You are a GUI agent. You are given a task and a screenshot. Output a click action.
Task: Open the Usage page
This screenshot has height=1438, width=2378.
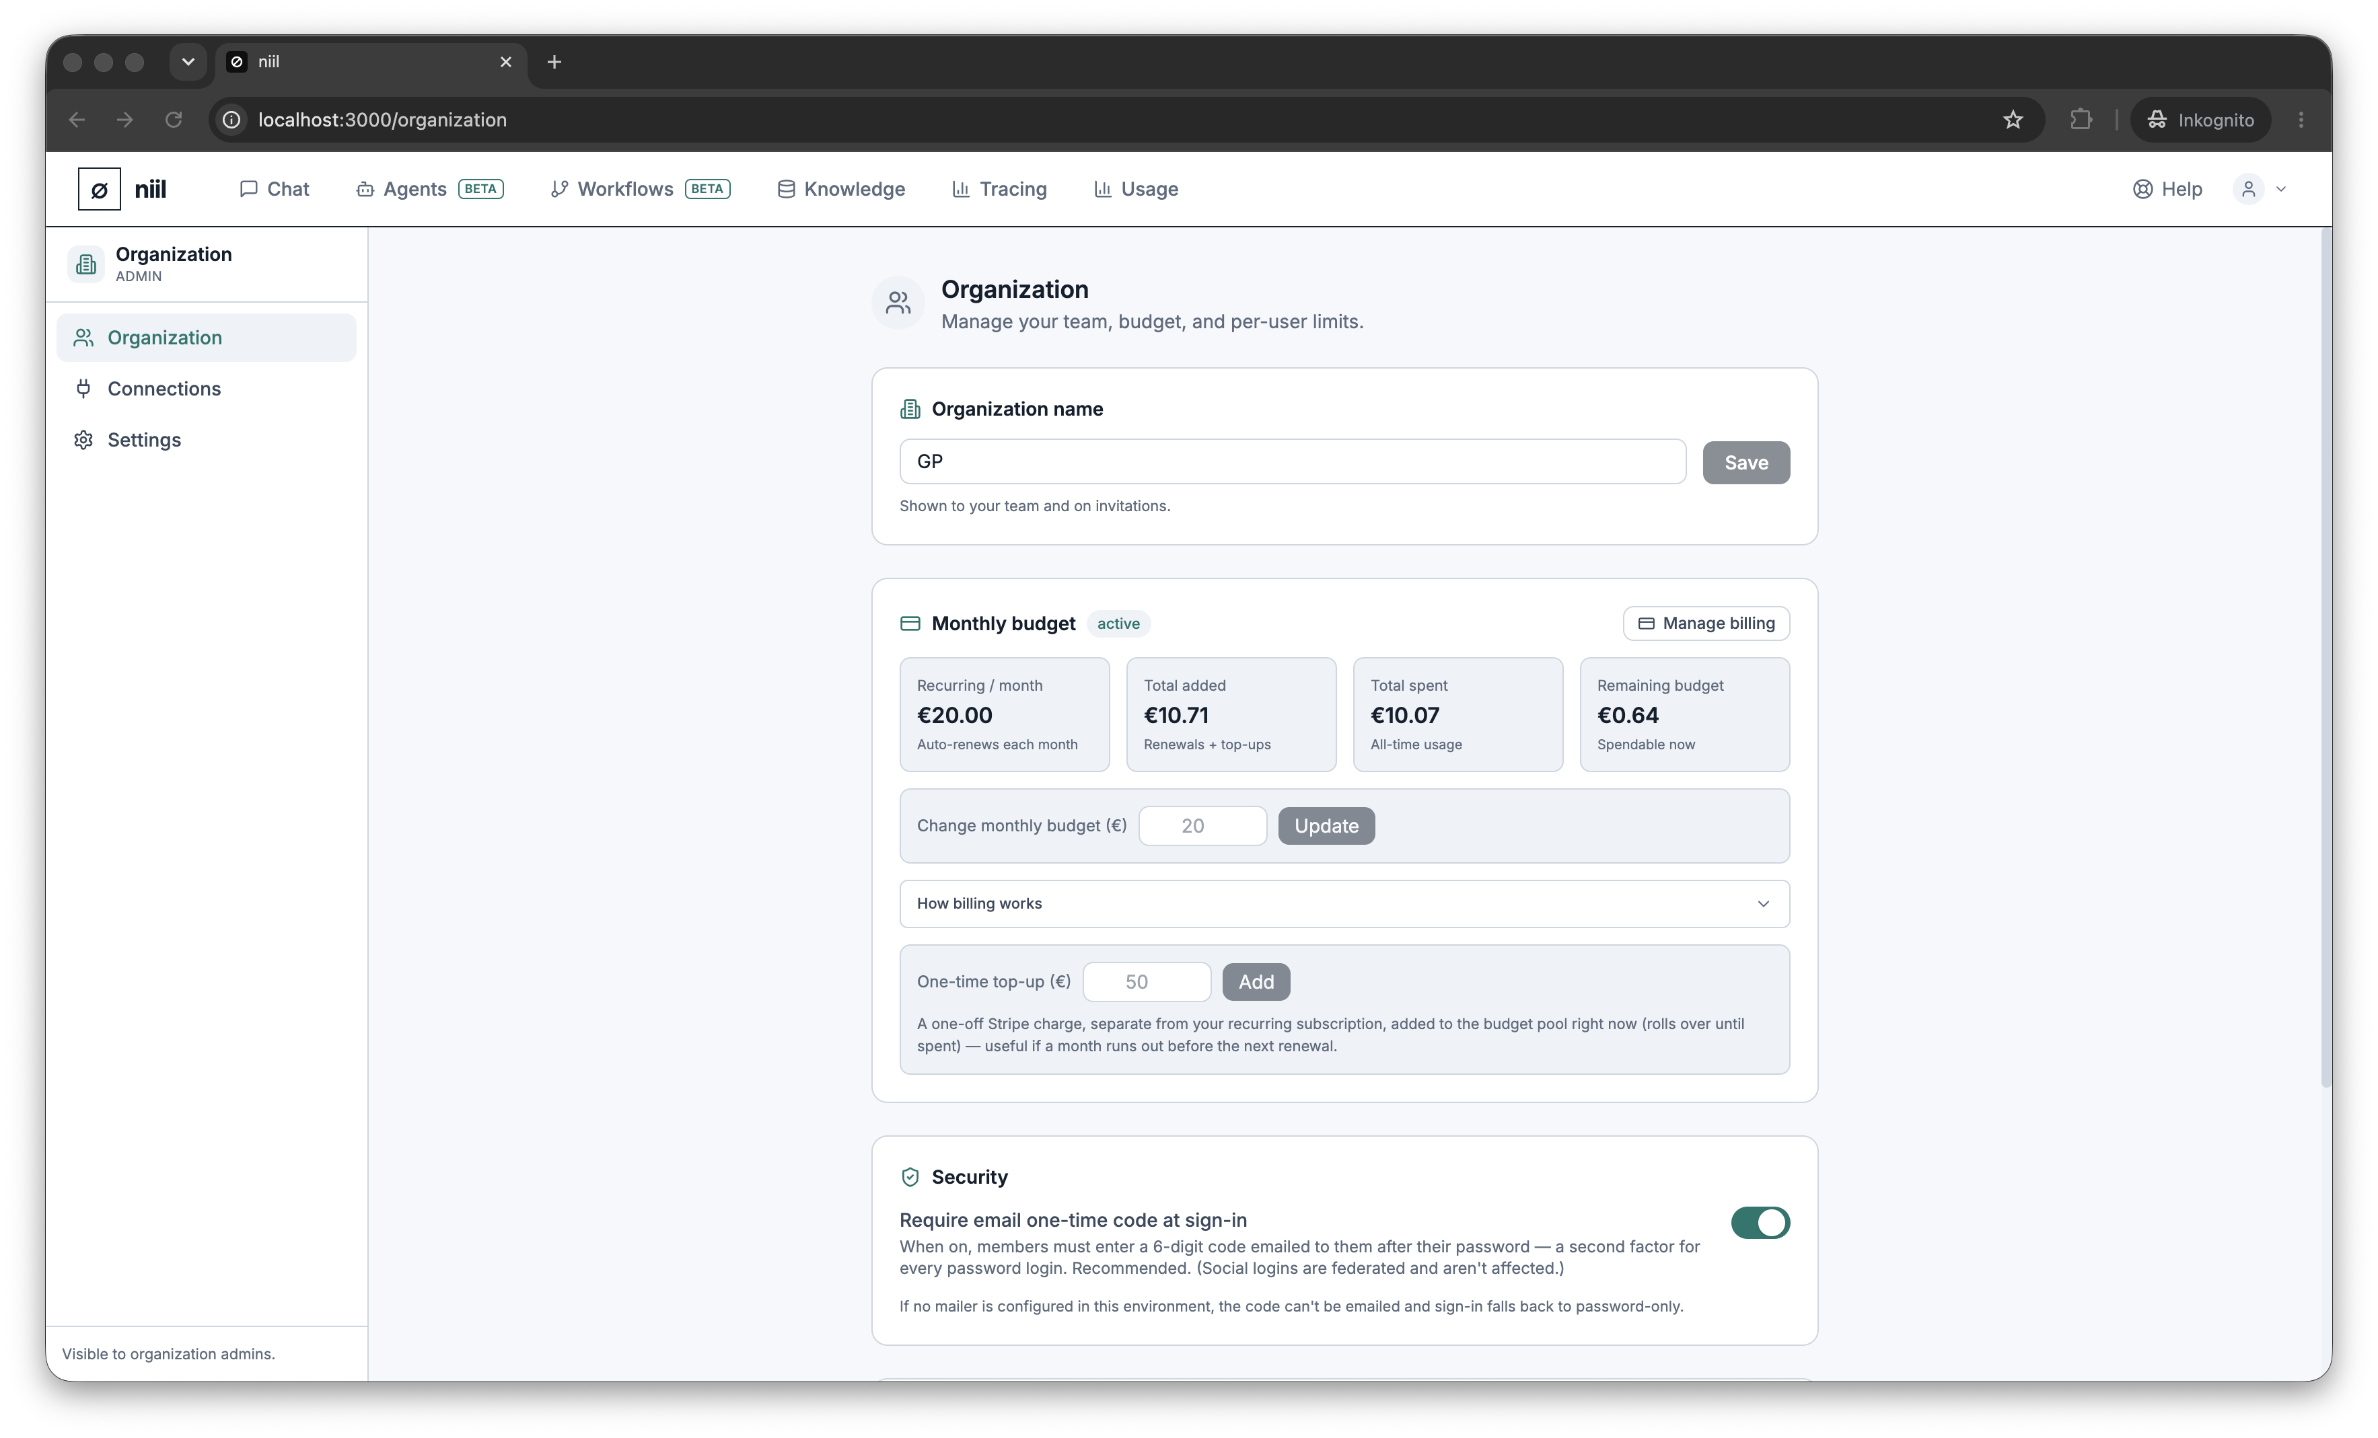click(x=1136, y=189)
